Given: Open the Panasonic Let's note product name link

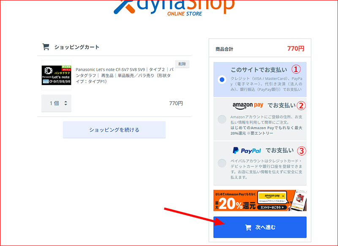Looking at the screenshot, I should click(x=125, y=75).
